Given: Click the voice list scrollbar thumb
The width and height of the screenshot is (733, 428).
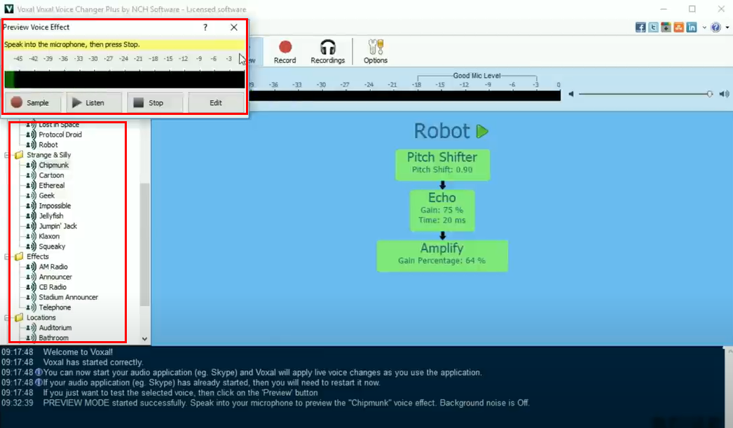Looking at the screenshot, I should [144, 244].
